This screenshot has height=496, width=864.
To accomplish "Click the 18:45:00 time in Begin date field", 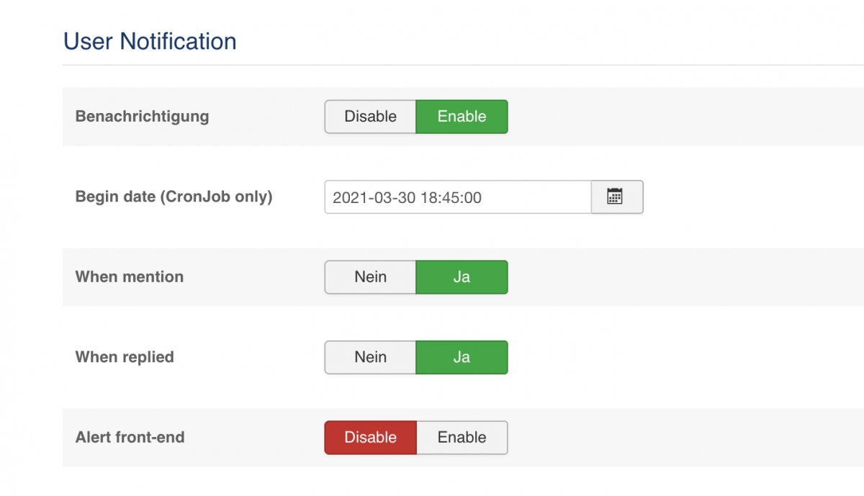I will click(451, 198).
